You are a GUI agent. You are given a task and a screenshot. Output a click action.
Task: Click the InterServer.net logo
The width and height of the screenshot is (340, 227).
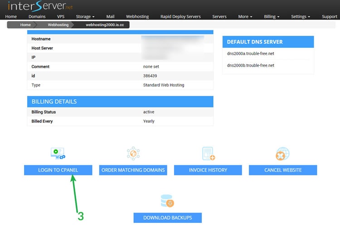tap(40, 6)
